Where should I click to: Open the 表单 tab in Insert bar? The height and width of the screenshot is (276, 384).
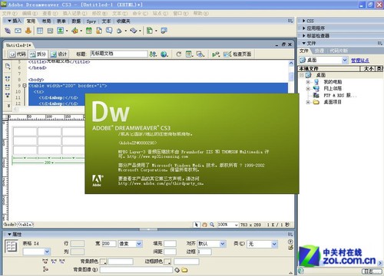(61, 21)
